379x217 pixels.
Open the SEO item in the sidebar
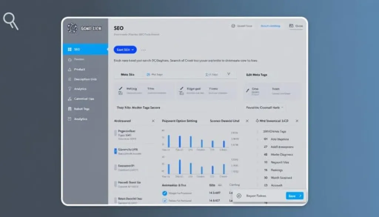85,49
